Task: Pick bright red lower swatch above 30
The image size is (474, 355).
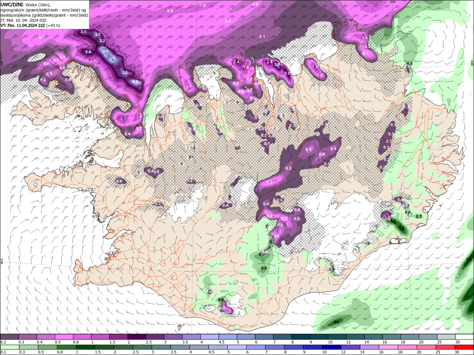Action: (x=464, y=347)
